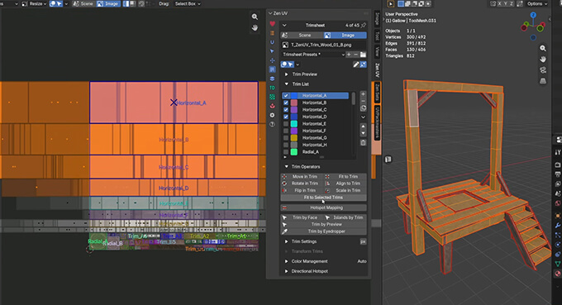
Task: Click the Fit to Trim button
Action: pos(345,177)
